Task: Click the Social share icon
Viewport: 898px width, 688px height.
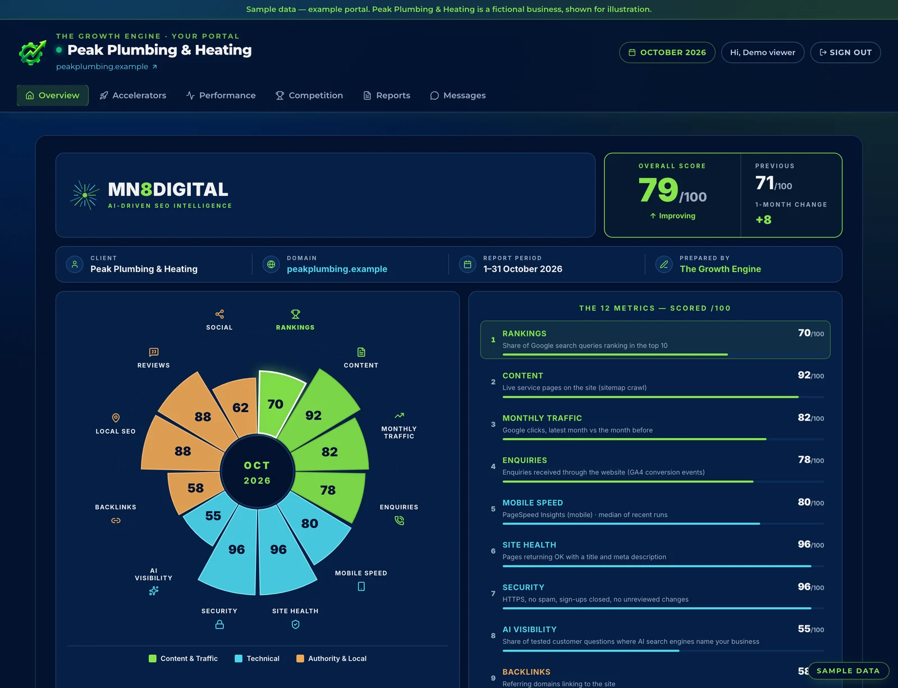Action: point(219,314)
